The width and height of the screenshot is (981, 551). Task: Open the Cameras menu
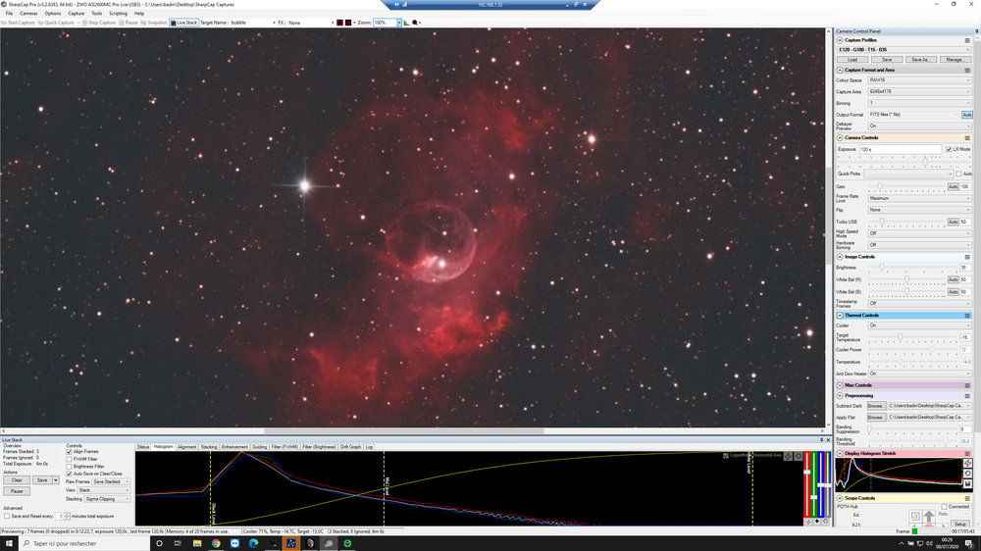point(28,13)
